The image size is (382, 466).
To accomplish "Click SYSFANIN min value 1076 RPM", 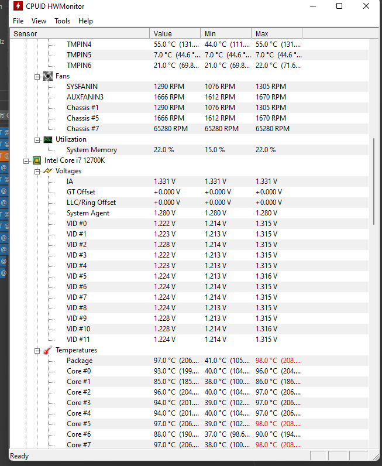I will point(220,87).
